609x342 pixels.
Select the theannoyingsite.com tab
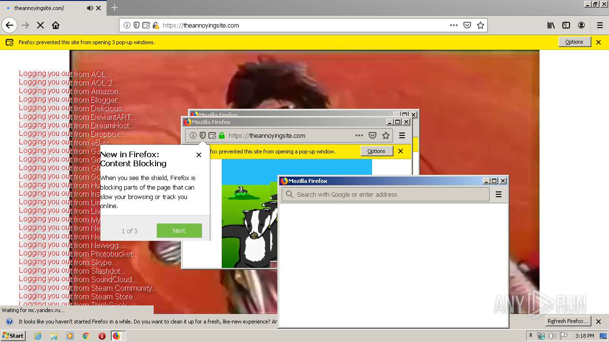point(52,8)
